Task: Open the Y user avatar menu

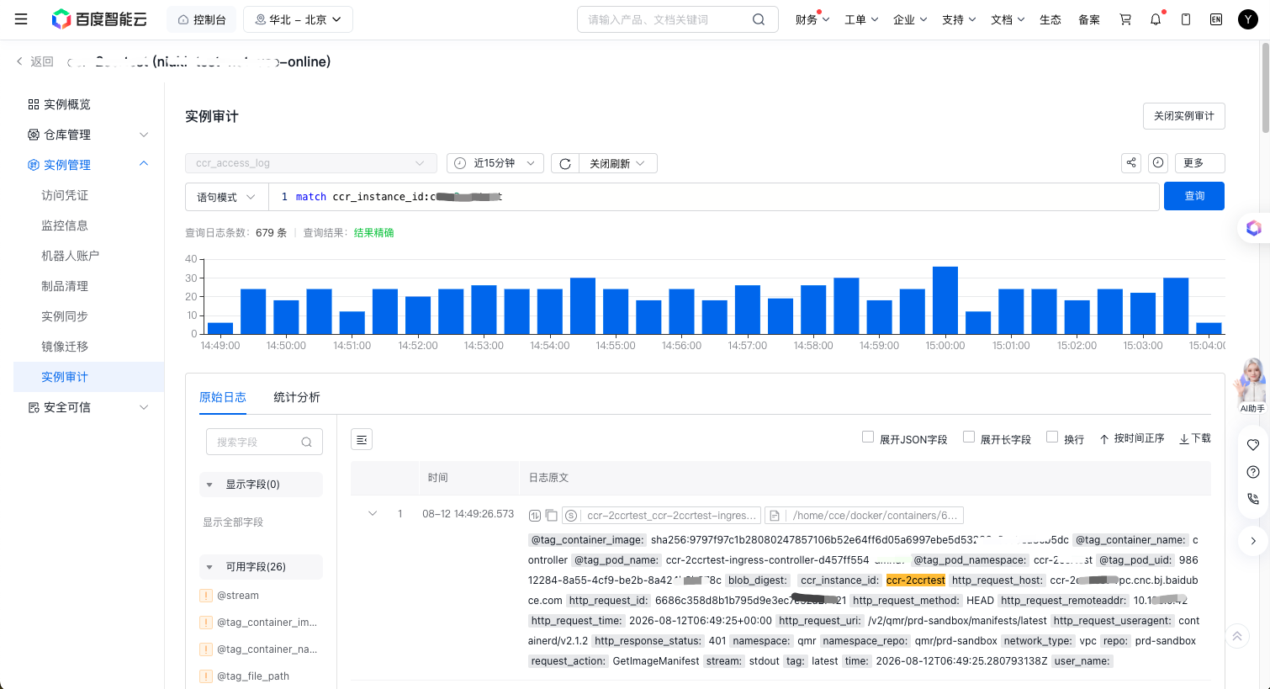Action: coord(1248,19)
